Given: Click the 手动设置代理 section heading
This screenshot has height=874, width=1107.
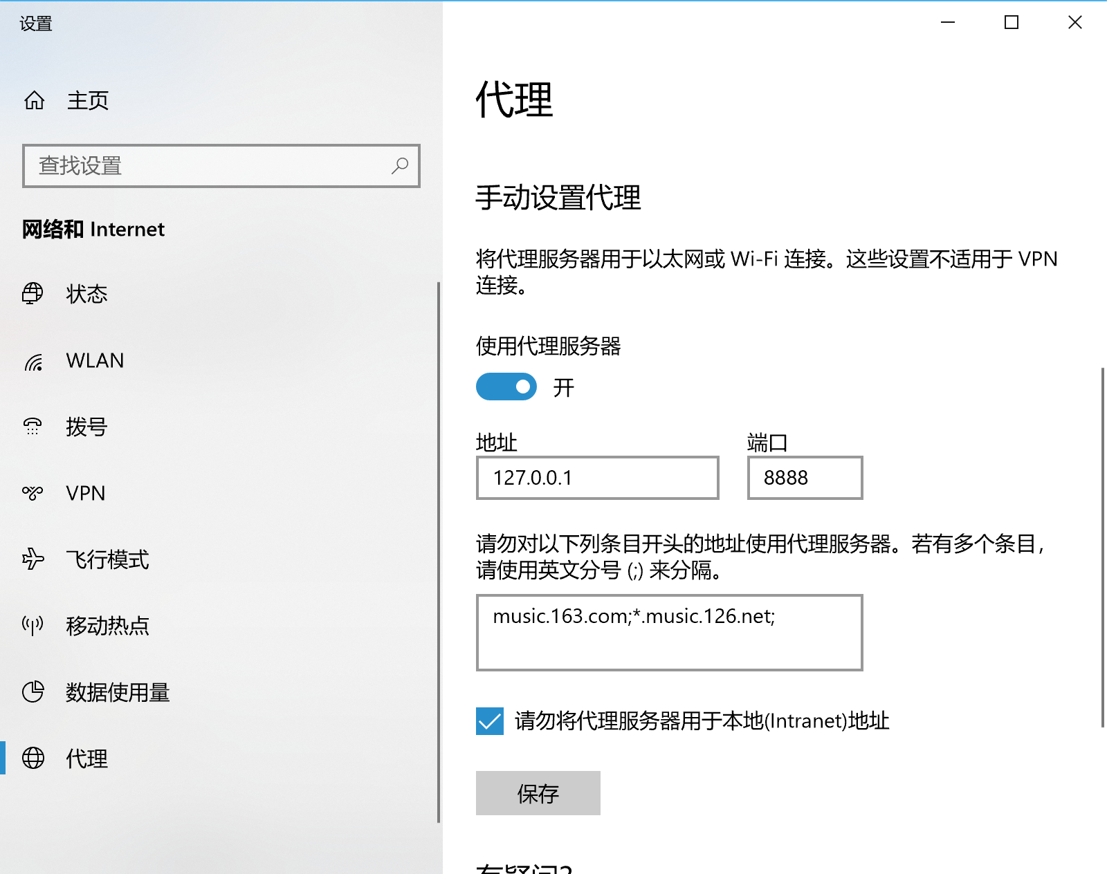Looking at the screenshot, I should (x=558, y=198).
